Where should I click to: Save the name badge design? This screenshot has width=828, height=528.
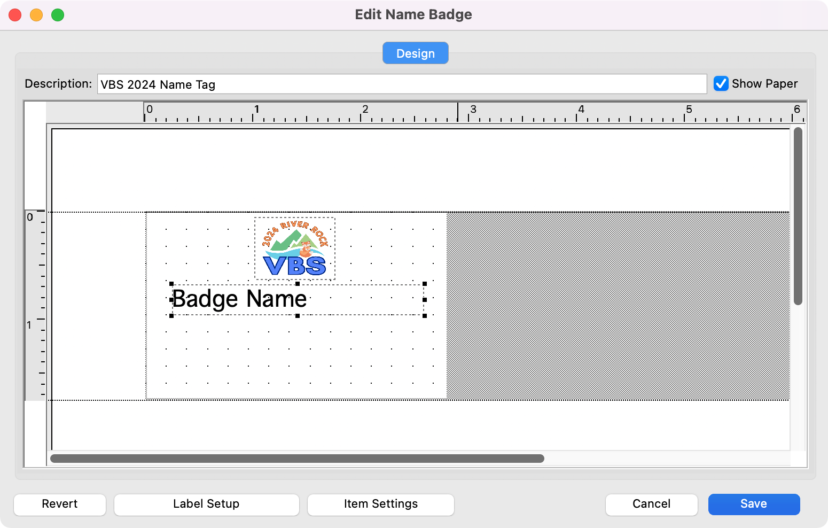(754, 504)
